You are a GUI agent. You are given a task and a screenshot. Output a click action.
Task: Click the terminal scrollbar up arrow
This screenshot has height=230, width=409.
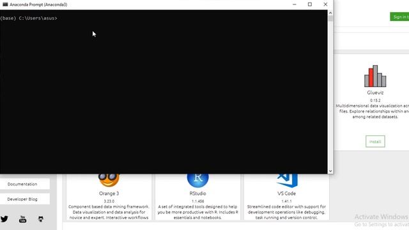(x=330, y=13)
